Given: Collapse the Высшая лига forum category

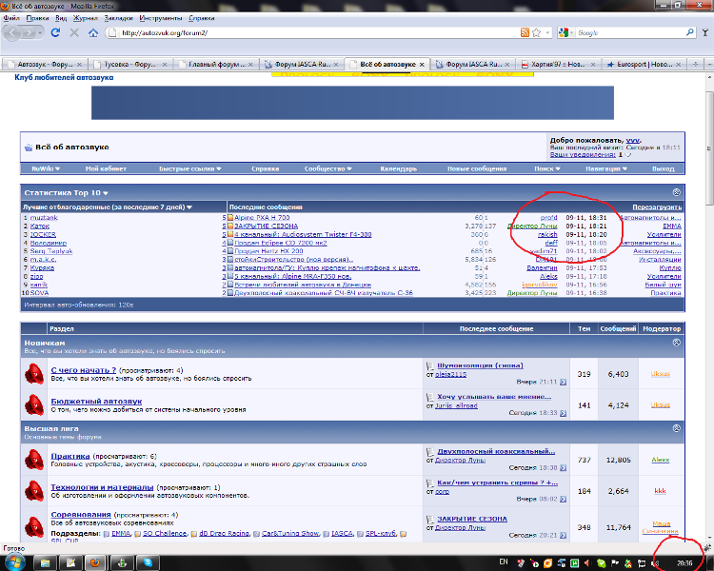Looking at the screenshot, I should (676, 429).
